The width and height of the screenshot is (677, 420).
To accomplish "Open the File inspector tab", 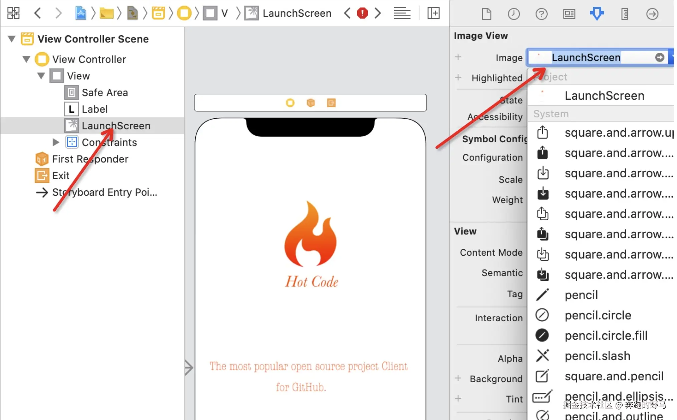I will point(487,14).
